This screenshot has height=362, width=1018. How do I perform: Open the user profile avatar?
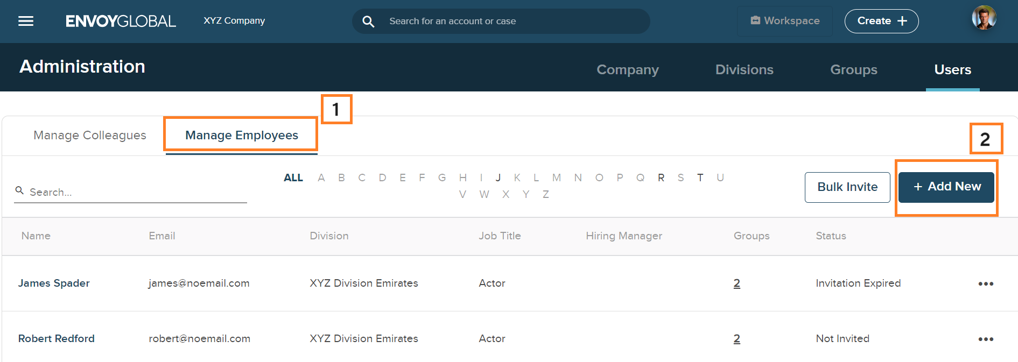[x=984, y=18]
